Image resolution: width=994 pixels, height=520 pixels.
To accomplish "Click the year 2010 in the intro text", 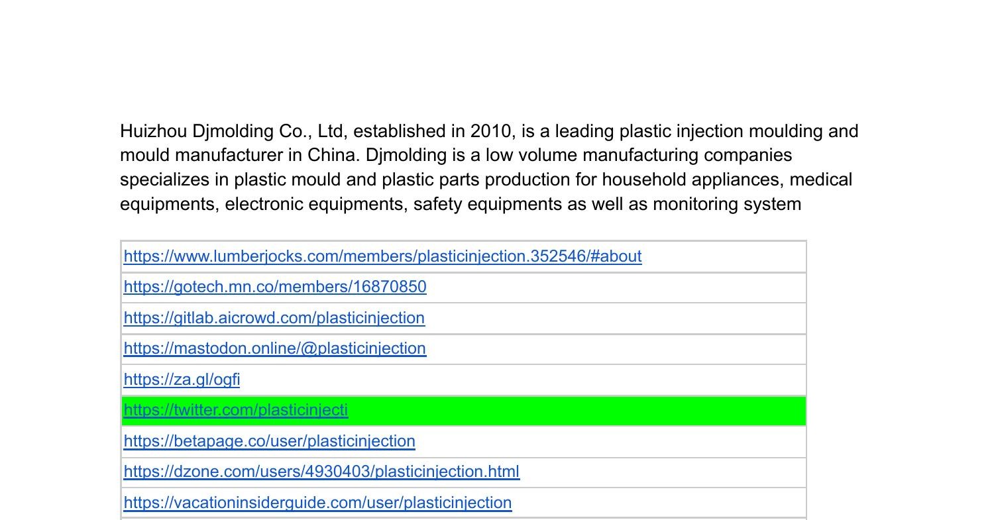I will tap(491, 131).
